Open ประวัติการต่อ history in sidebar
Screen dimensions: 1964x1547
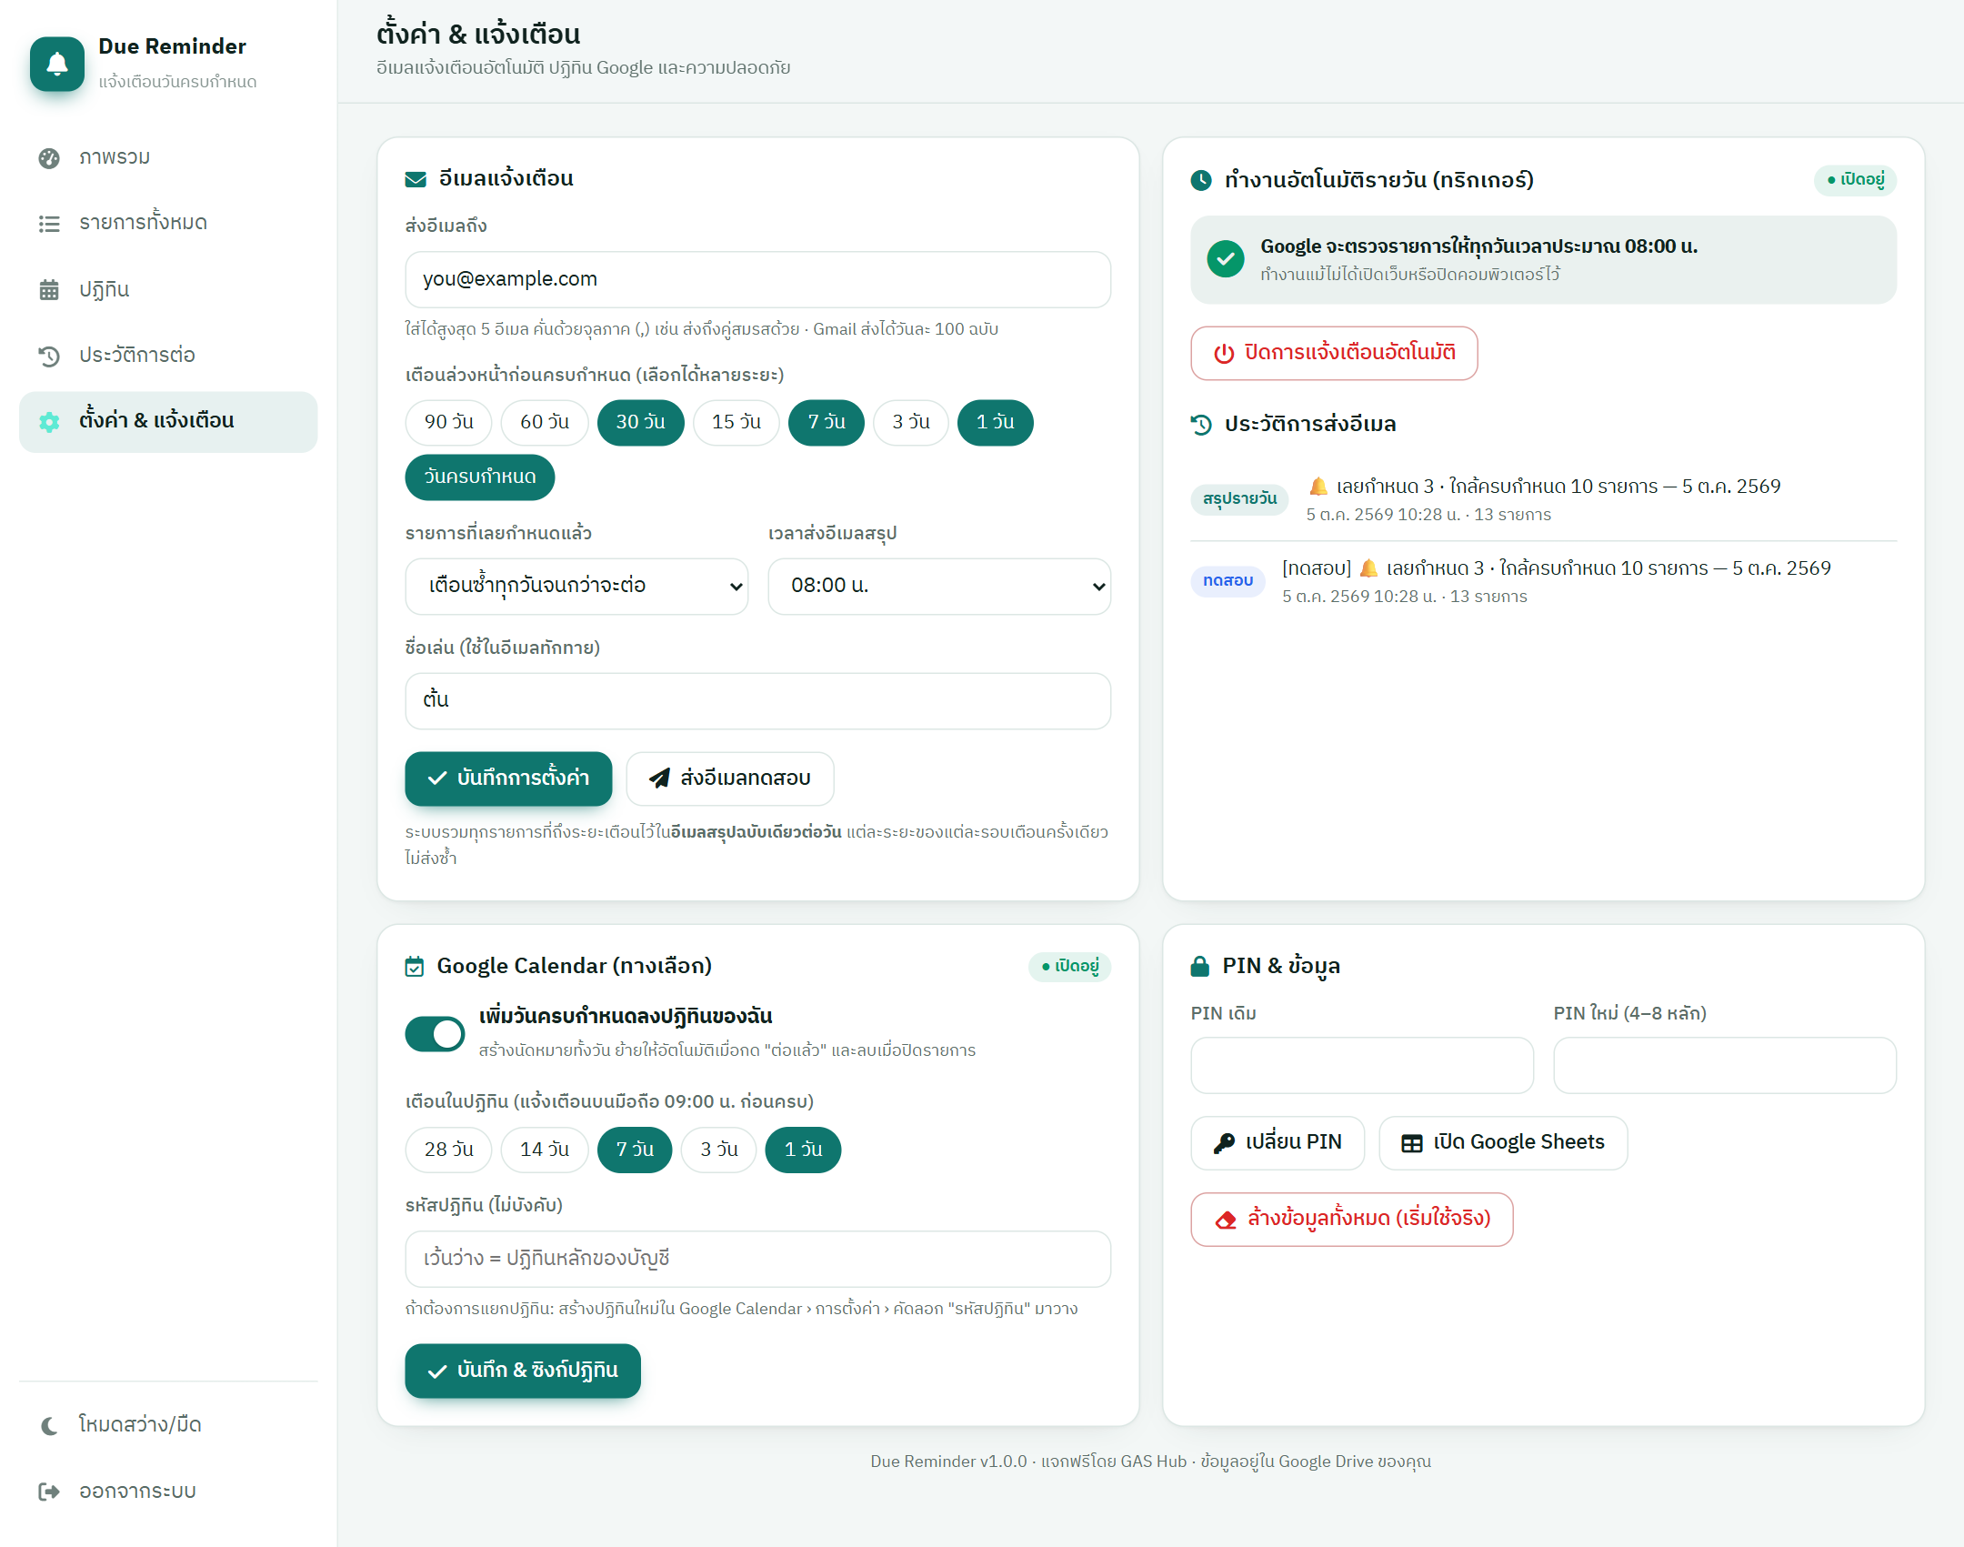168,356
